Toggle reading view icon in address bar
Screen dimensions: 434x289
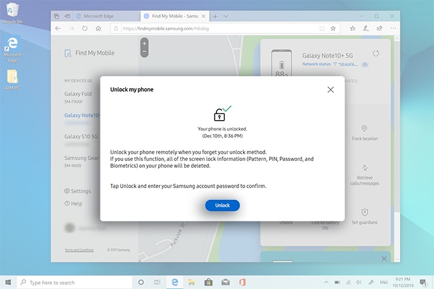(x=322, y=28)
